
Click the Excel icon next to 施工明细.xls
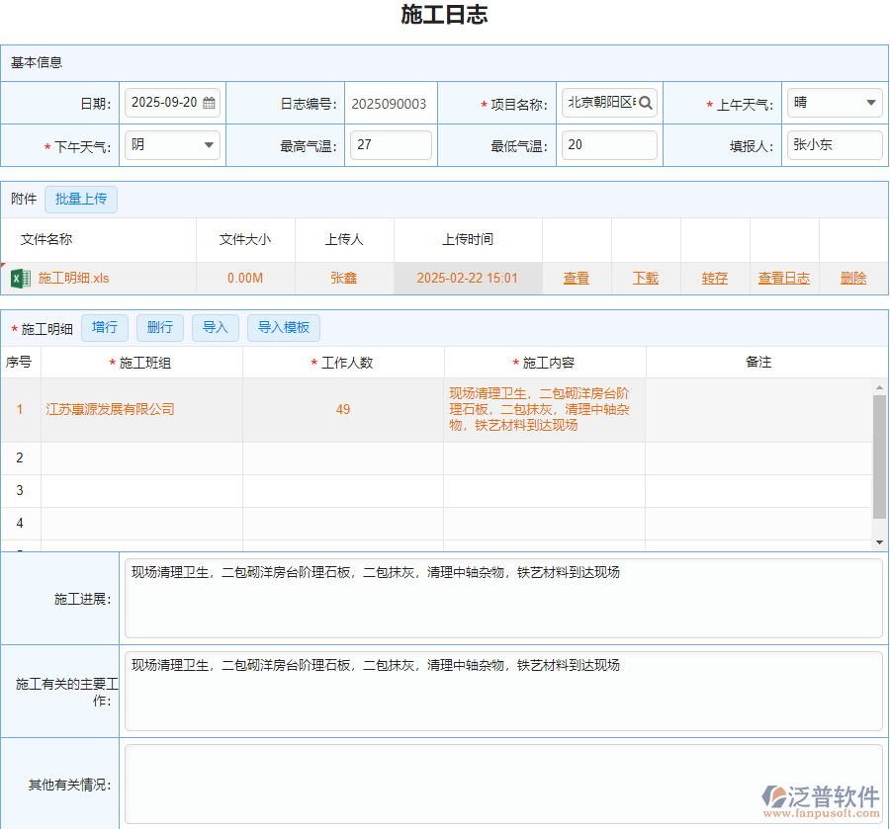pos(18,278)
